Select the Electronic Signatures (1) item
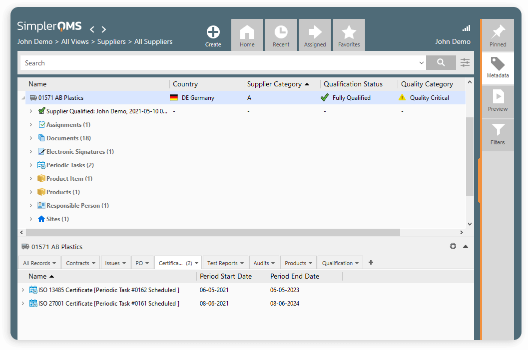 [80, 152]
